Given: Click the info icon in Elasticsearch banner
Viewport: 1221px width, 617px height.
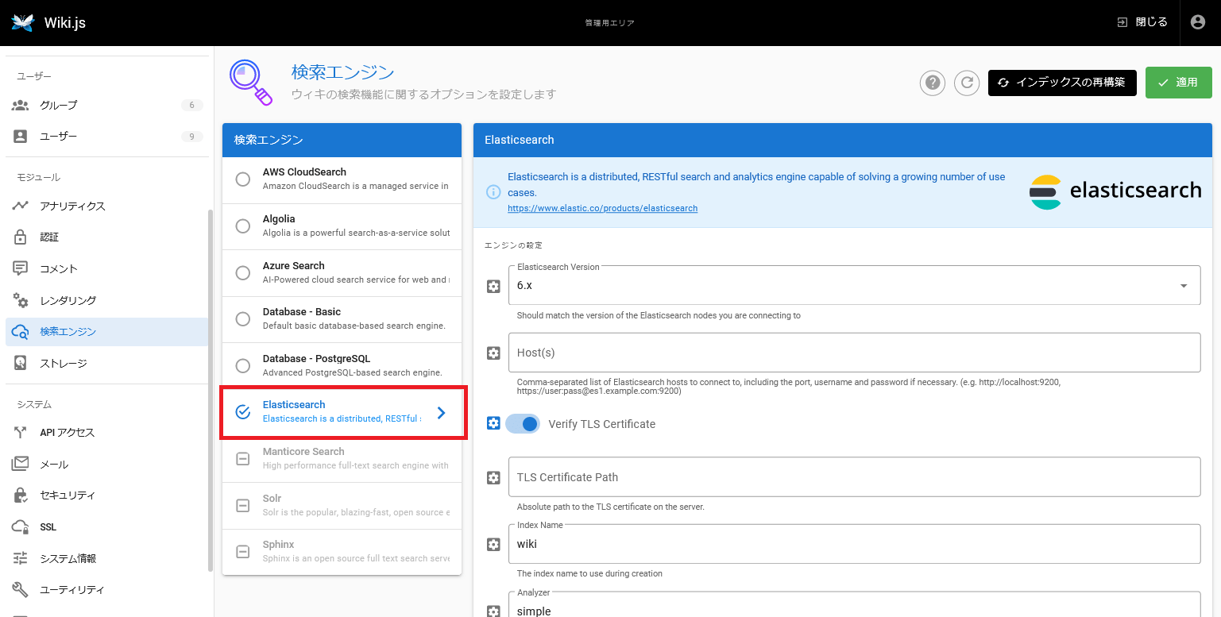Looking at the screenshot, I should [x=493, y=192].
